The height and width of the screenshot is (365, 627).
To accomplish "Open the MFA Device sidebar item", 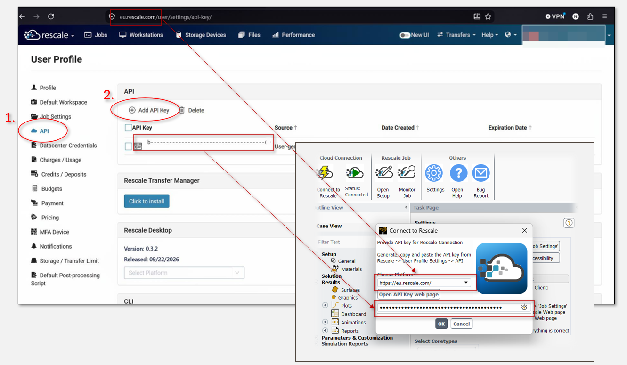I will 50,232.
